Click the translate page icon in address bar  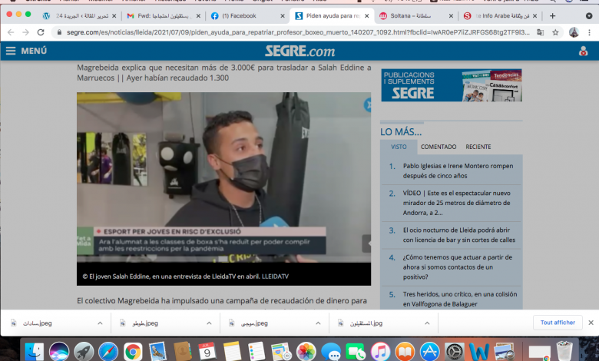(x=541, y=32)
